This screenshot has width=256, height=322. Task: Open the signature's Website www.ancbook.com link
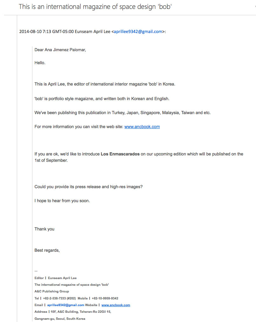116,305
